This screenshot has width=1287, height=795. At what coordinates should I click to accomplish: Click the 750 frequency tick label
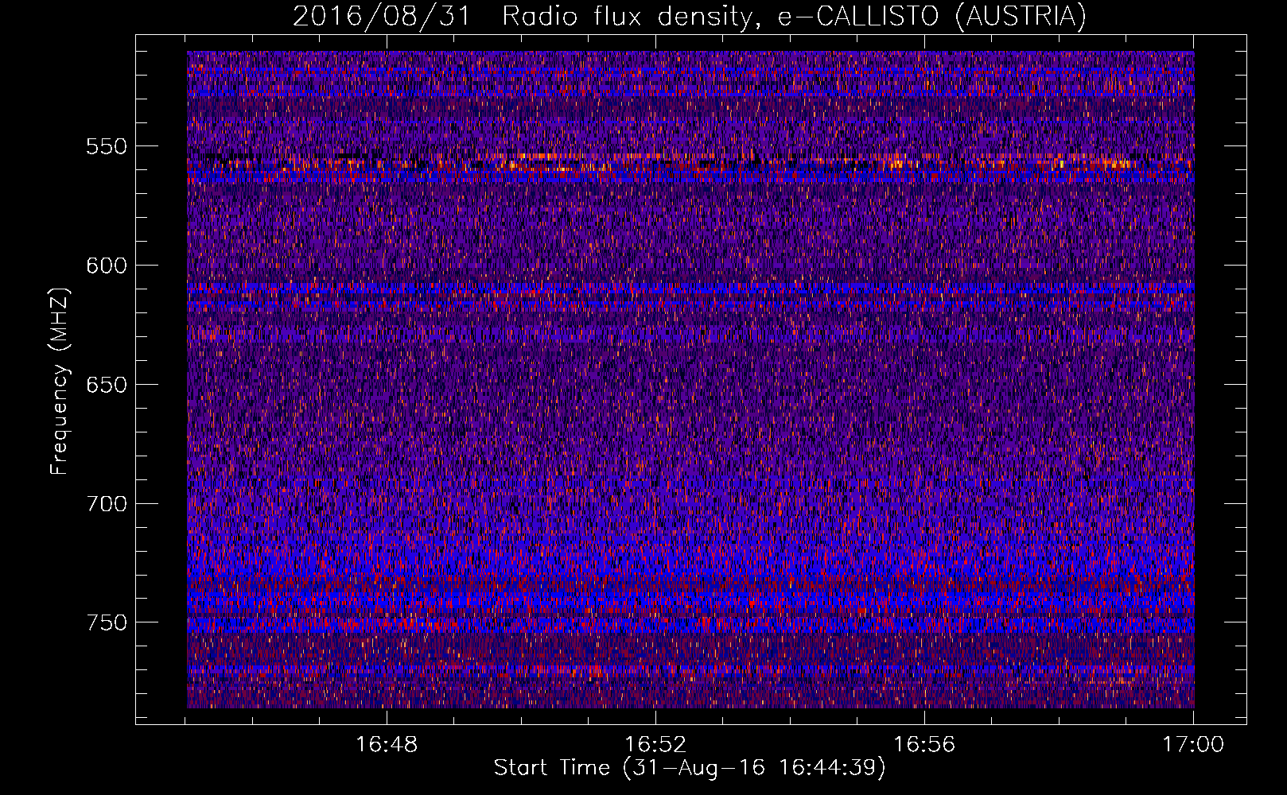[107, 622]
